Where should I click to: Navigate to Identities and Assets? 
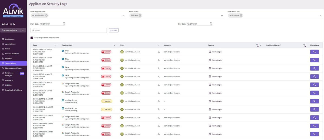coord(14,68)
